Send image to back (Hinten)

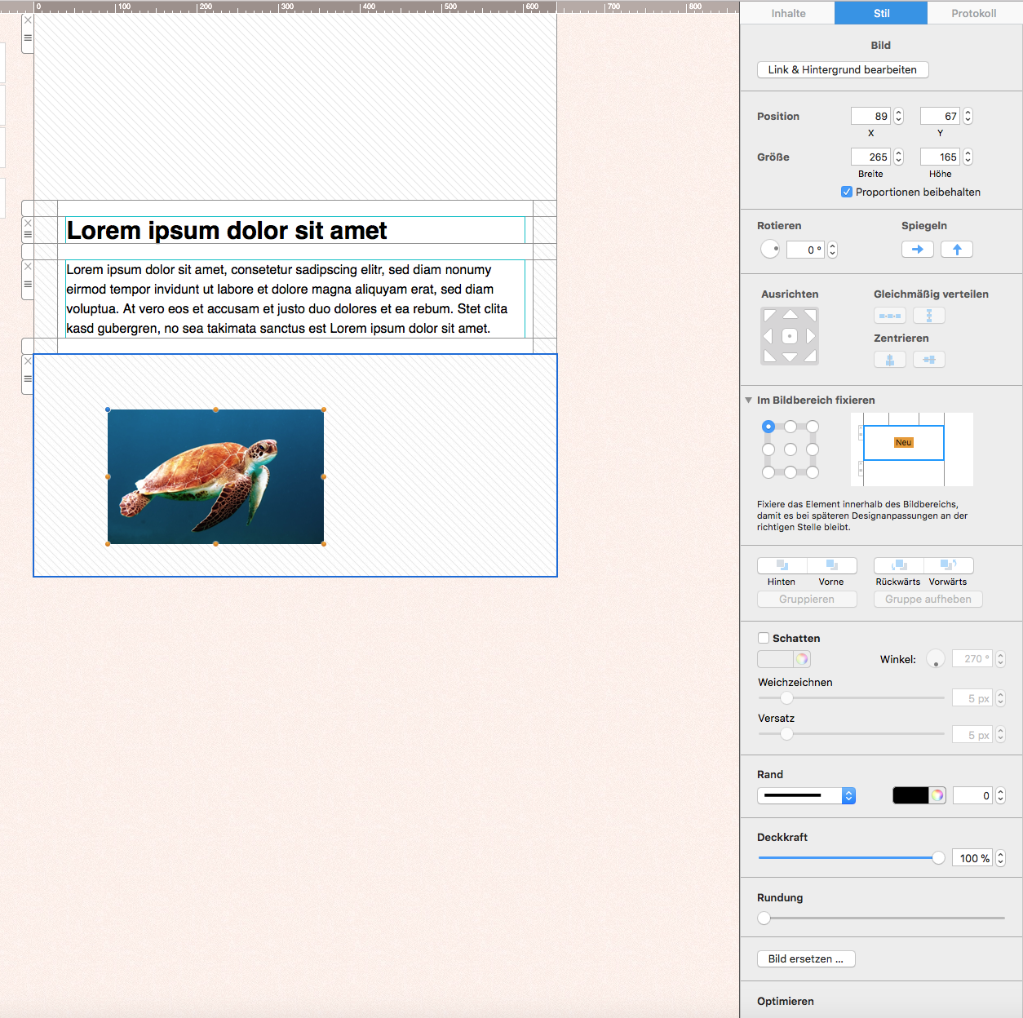[782, 565]
